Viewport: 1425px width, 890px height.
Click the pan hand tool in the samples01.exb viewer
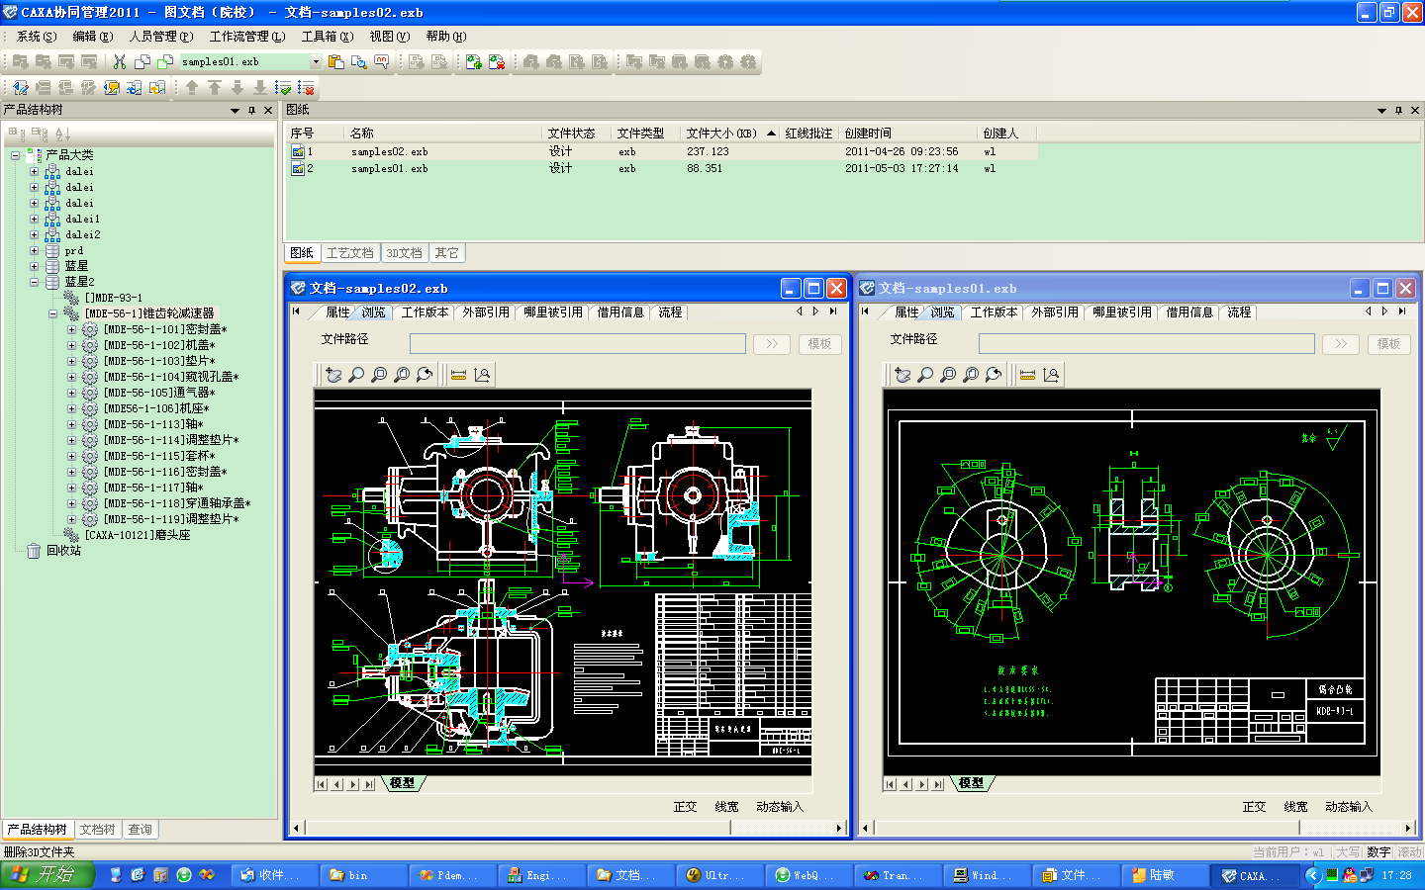(902, 375)
